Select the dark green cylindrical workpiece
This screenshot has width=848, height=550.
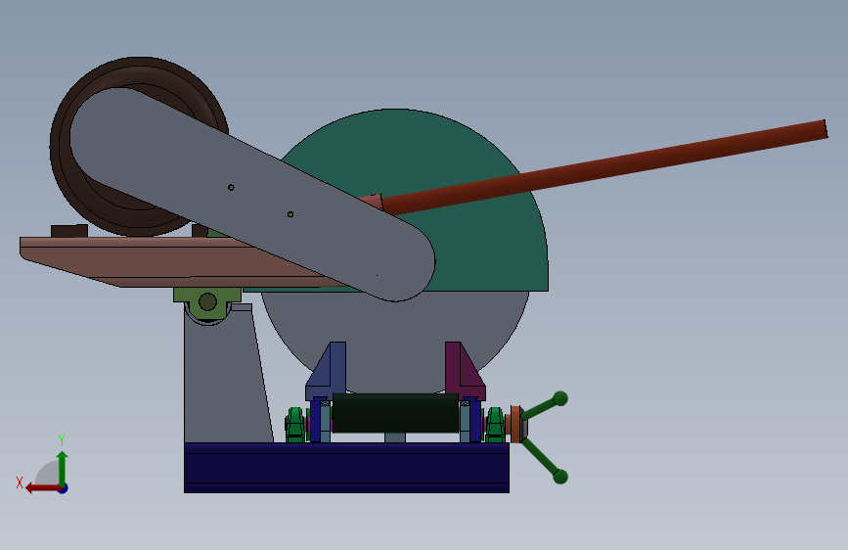point(395,413)
